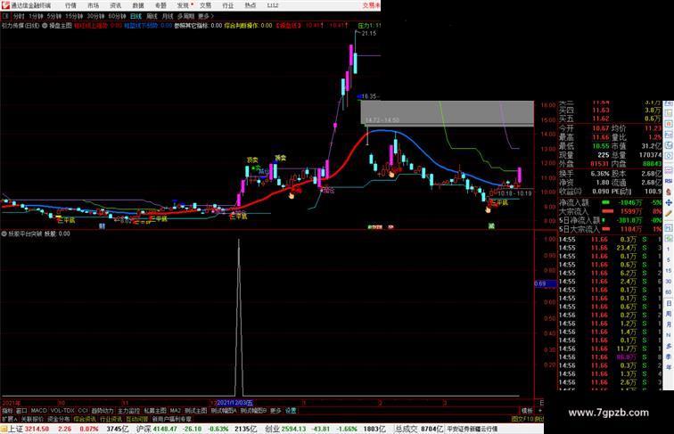Open the 互动问答 tab
The height and width of the screenshot is (434, 674).
[137, 419]
